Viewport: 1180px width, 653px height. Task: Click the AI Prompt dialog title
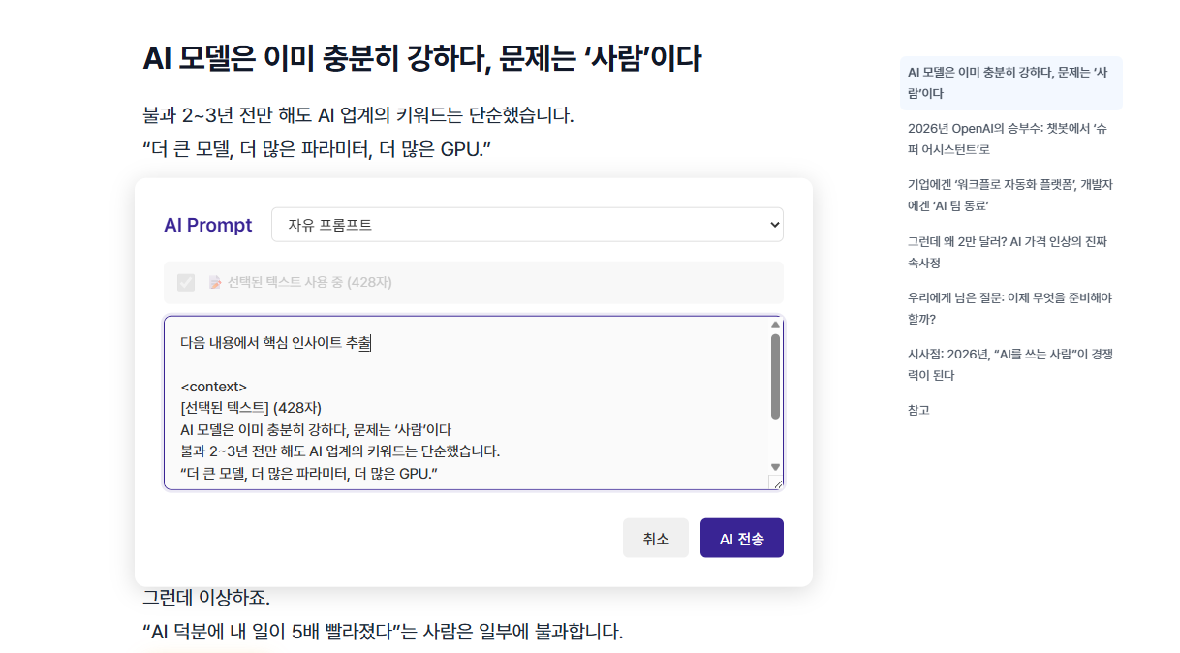point(208,225)
